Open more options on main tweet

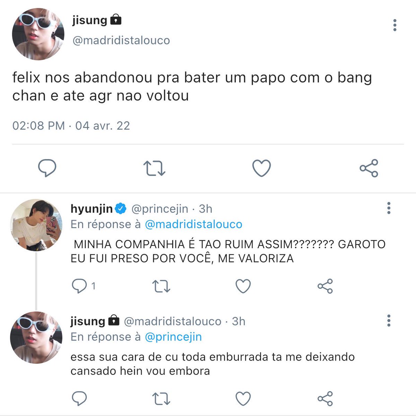[395, 25]
